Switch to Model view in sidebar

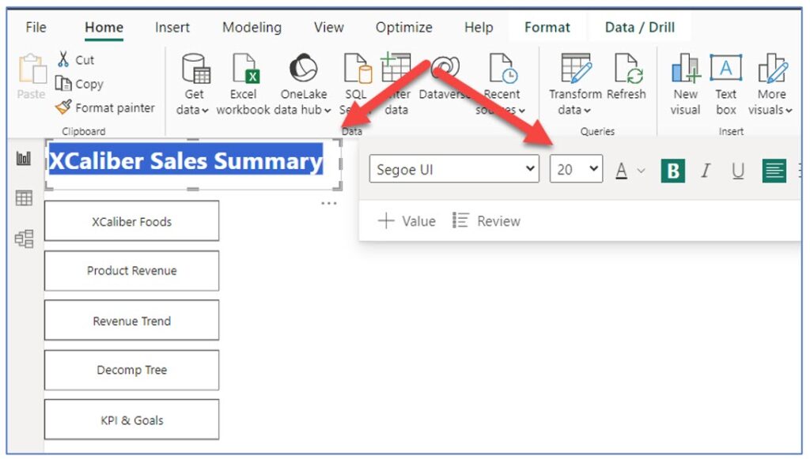pyautogui.click(x=24, y=239)
